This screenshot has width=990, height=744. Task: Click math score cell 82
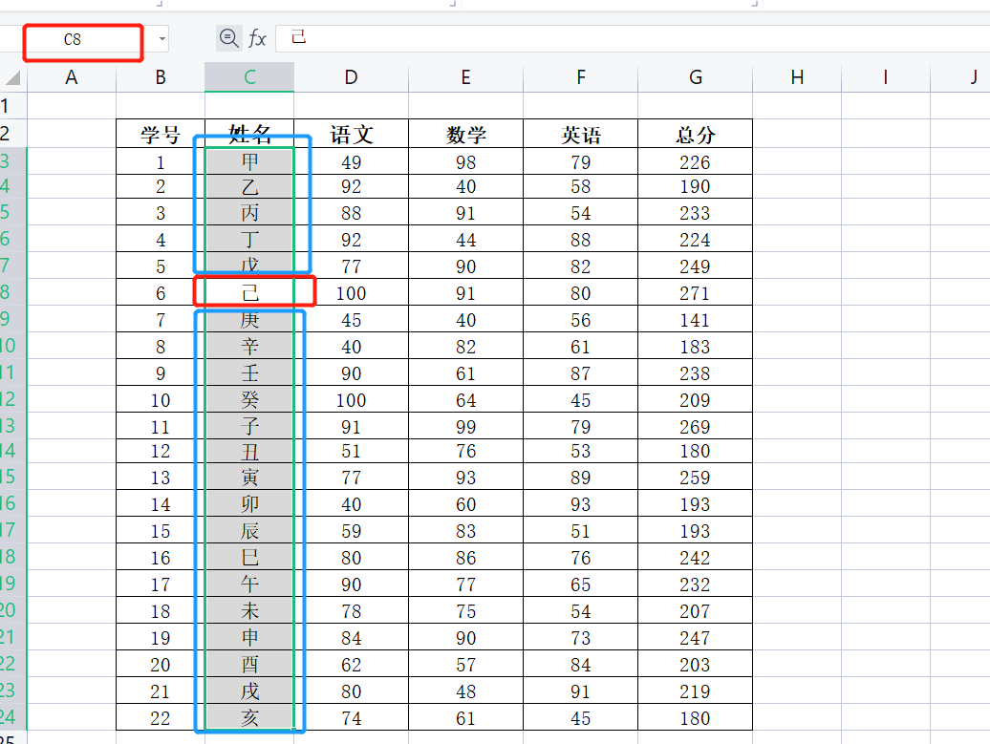pos(466,346)
